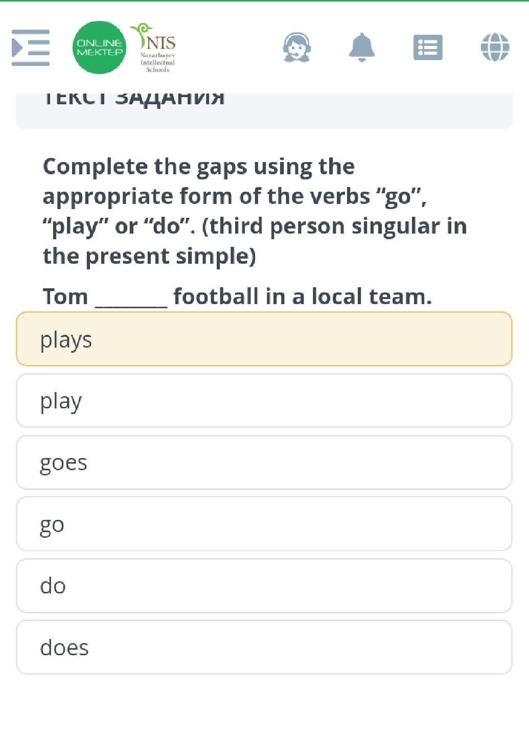Open notifications with the bell icon
529x733 pixels.
click(x=362, y=48)
